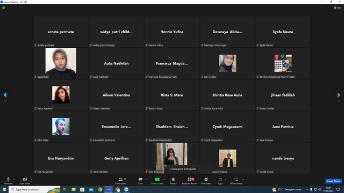Open the Participants panel

coord(120,181)
